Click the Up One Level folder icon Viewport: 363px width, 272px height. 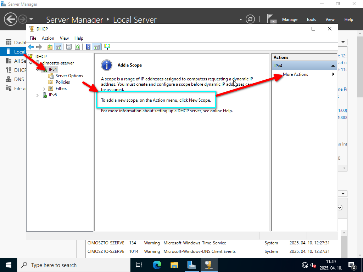click(50, 47)
